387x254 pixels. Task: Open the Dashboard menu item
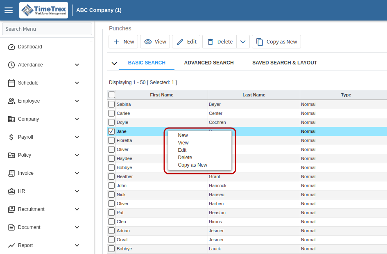coord(30,47)
